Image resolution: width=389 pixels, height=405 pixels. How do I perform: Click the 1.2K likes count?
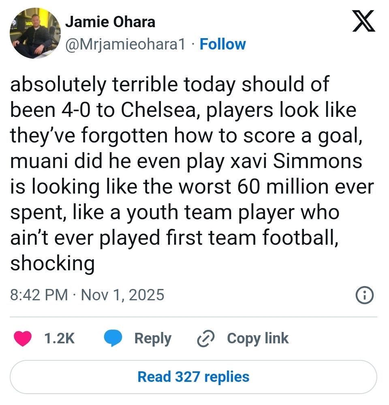coord(59,338)
